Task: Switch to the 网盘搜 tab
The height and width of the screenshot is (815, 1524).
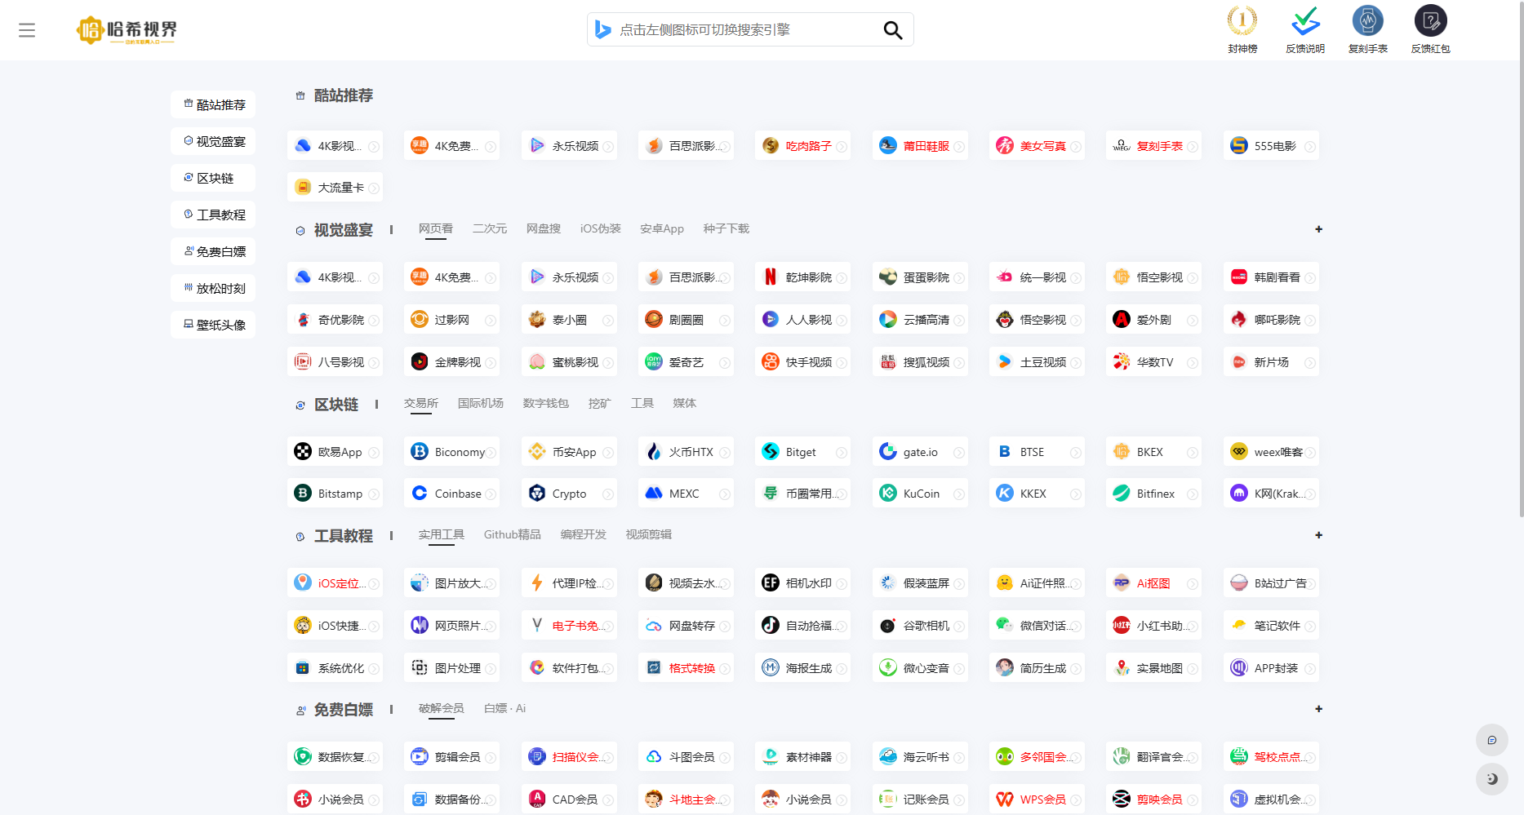Action: coord(544,228)
